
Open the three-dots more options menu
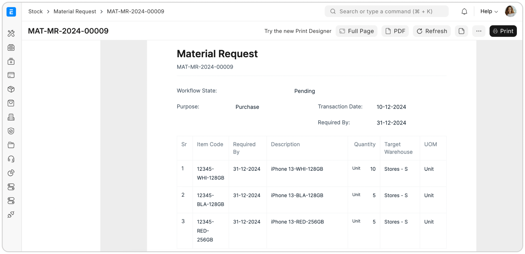pos(478,31)
